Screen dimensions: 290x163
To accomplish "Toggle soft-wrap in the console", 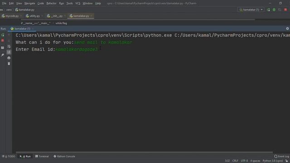I will [x=9, y=46].
